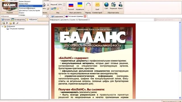Contact Юрист via feedback icon
Viewport: 182px width, 102px height.
pos(120,6)
